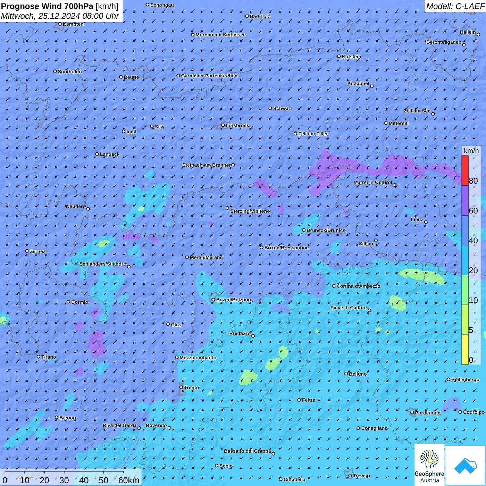The width and height of the screenshot is (486, 486).
Task: Click the red 80 km/h legend color
Action: pyautogui.click(x=465, y=170)
